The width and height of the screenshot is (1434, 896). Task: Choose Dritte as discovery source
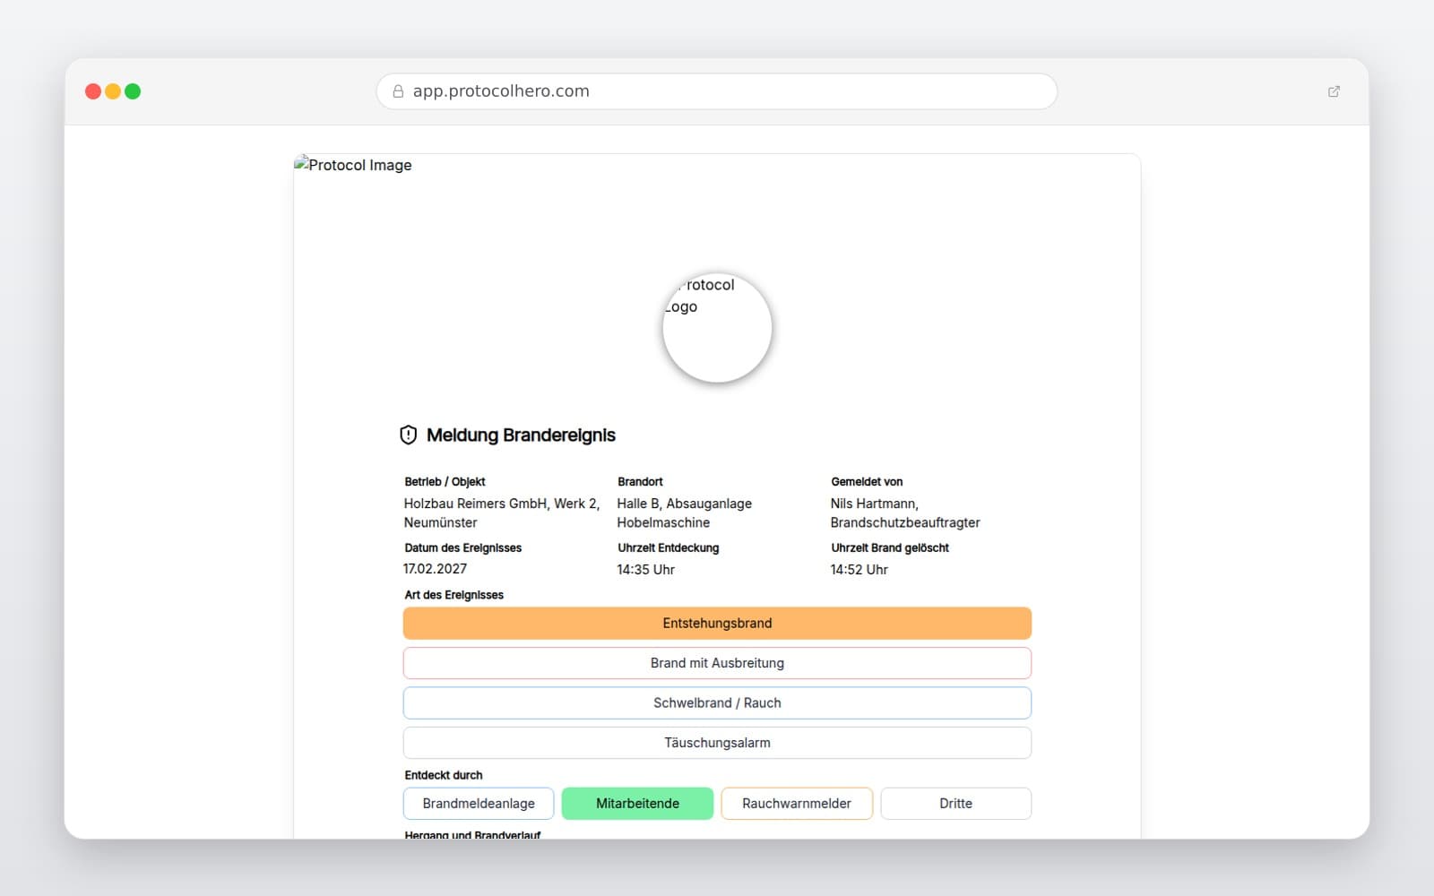pyautogui.click(x=956, y=804)
